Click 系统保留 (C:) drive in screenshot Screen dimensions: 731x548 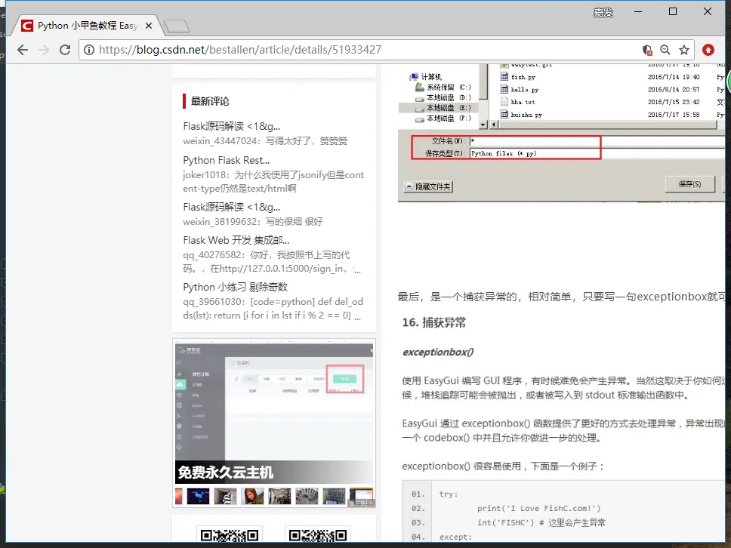(443, 87)
